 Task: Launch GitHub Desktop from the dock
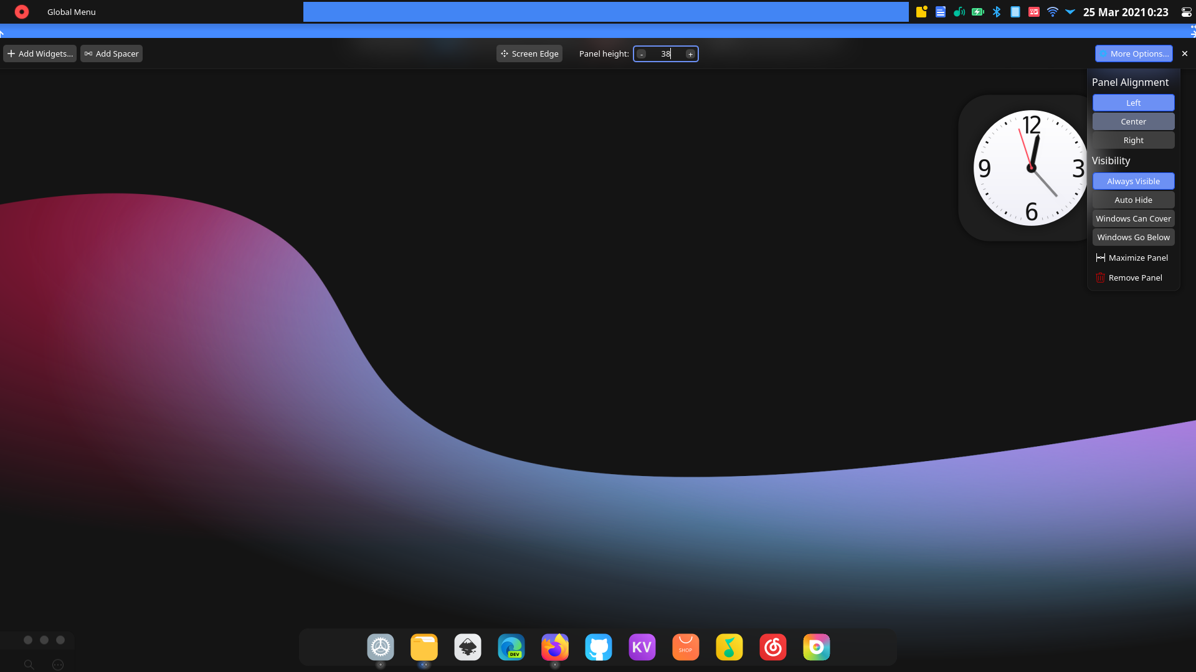(x=599, y=647)
